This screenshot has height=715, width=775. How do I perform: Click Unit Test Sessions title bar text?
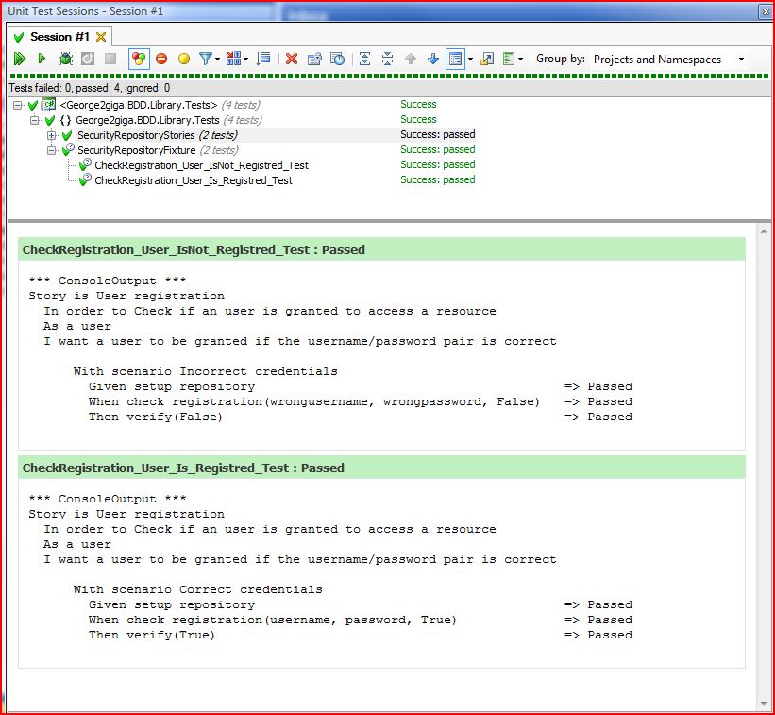tap(86, 11)
